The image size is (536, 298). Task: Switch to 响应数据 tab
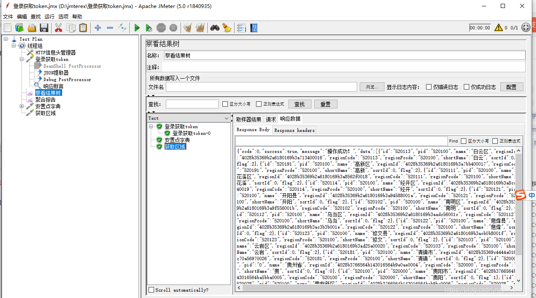pos(290,119)
